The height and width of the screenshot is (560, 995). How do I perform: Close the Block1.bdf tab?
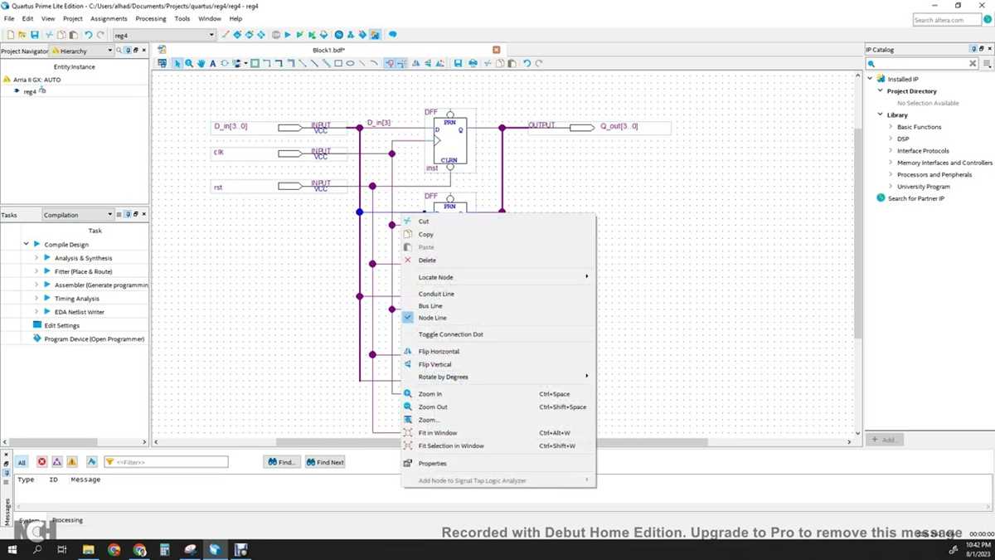click(x=497, y=51)
